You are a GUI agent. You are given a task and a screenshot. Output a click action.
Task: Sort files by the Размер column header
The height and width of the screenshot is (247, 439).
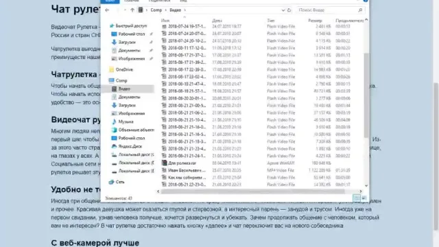click(x=315, y=21)
